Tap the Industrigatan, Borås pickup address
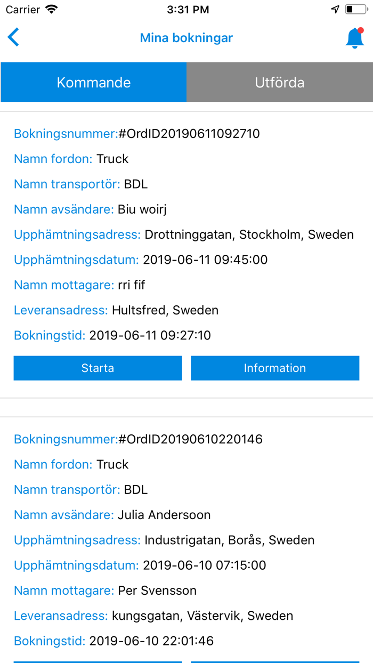 coord(229,540)
